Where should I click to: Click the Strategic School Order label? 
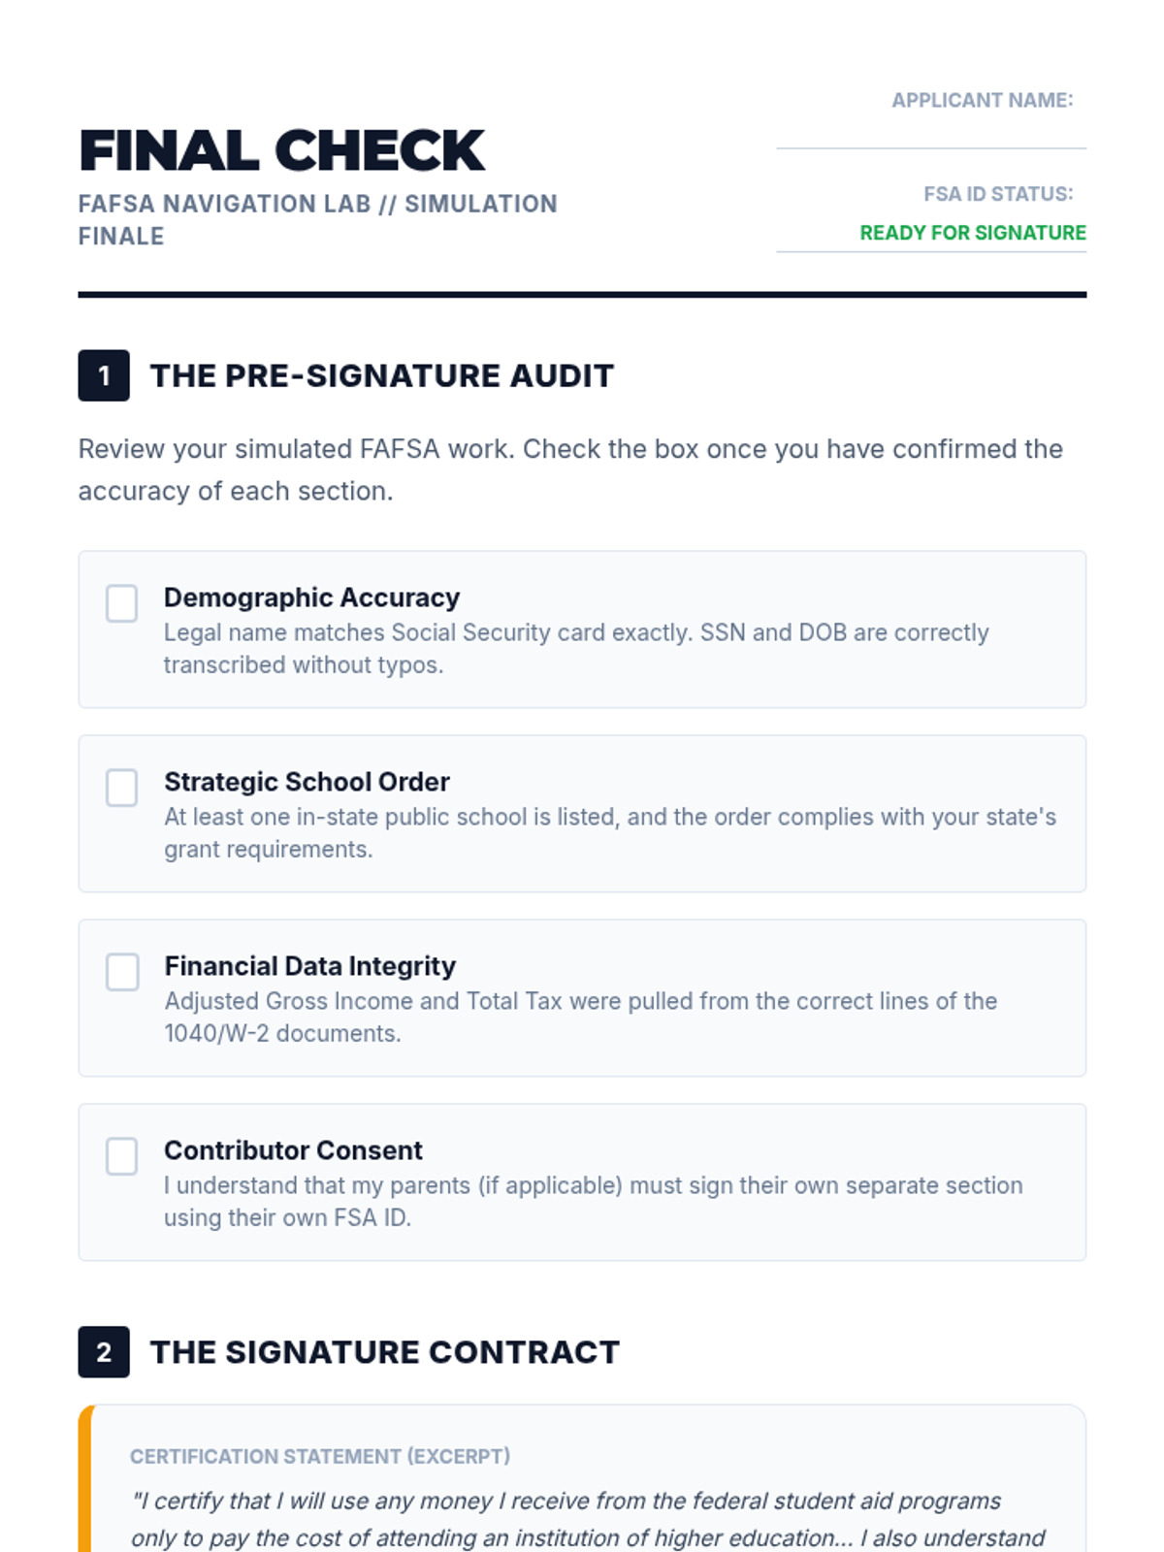pos(307,782)
